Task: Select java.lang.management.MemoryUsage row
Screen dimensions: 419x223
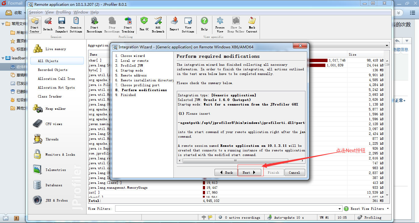Action: coord(236,188)
